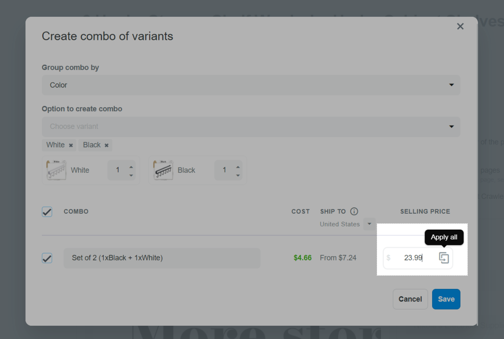
Task: Uncheck the Set of 2 combo checkbox
Action: pos(47,258)
